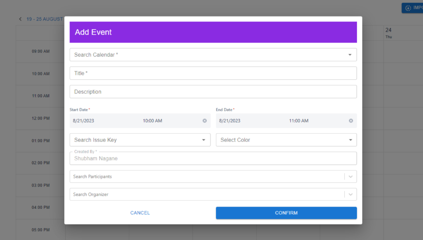
Task: Clear the End Date field
Action: (351, 120)
